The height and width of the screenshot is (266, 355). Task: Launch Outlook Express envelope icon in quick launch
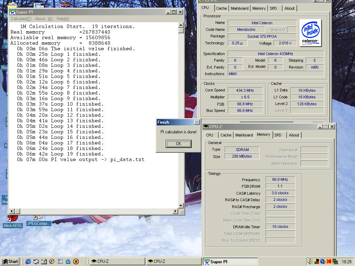(x=36, y=261)
